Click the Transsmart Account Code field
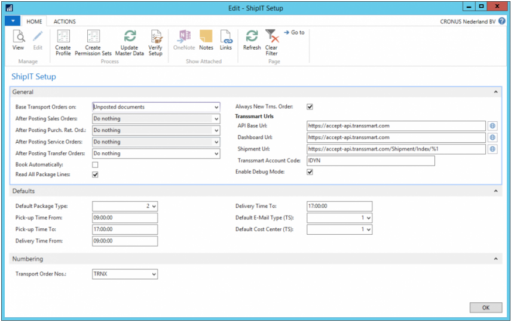511x322 pixels. click(x=370, y=161)
